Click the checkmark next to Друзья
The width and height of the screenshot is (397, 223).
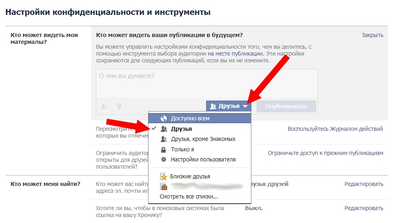154,128
